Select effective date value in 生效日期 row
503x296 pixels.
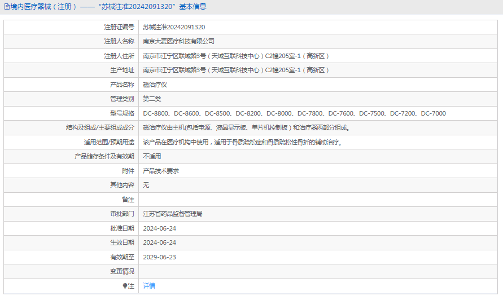click(x=159, y=242)
